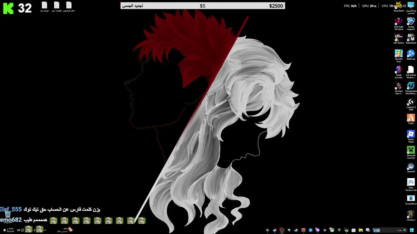
Task: Click the FPS N/A overlay readout
Action: tap(350, 6)
